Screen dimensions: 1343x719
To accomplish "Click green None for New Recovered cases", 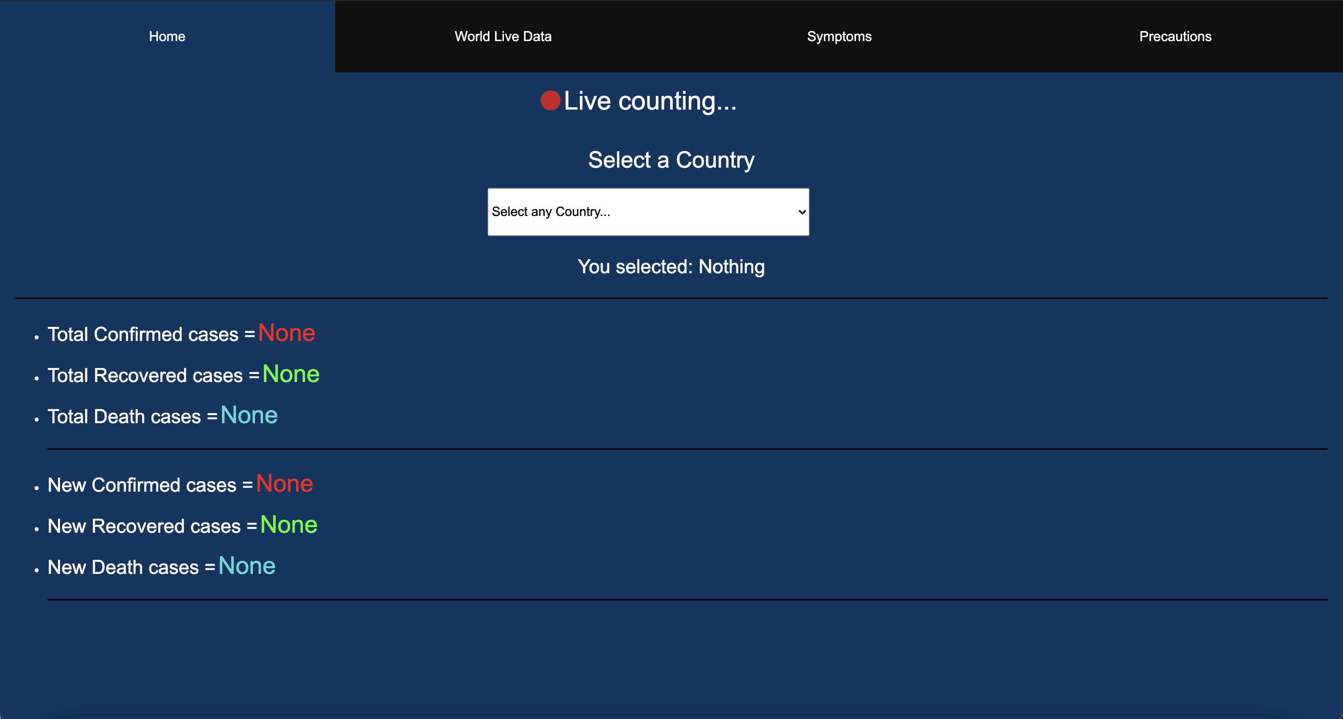I will (x=288, y=525).
